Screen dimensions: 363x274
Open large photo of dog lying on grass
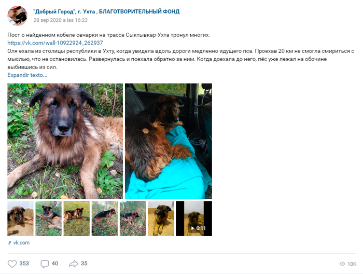tap(65, 141)
